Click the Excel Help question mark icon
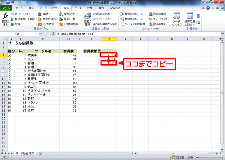This screenshot has height=160, width=225. (x=208, y=8)
